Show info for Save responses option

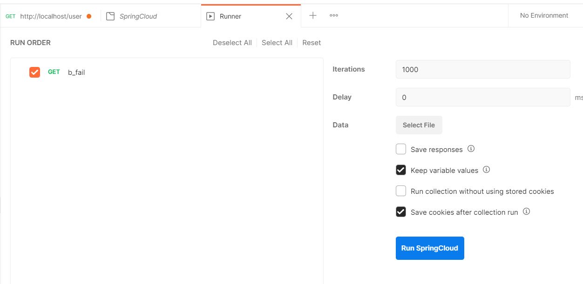point(471,149)
